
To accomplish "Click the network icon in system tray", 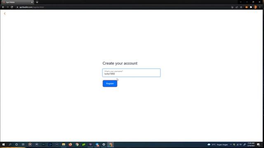I will coord(238,145).
